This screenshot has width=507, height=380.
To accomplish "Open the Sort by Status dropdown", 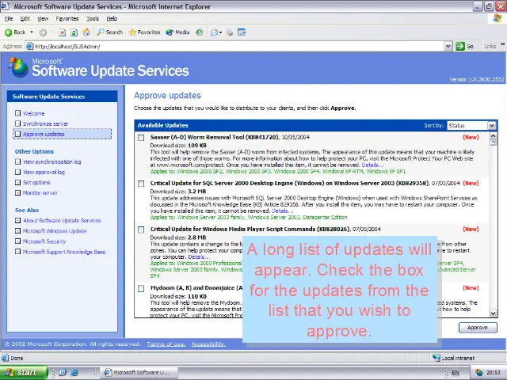I will 491,125.
